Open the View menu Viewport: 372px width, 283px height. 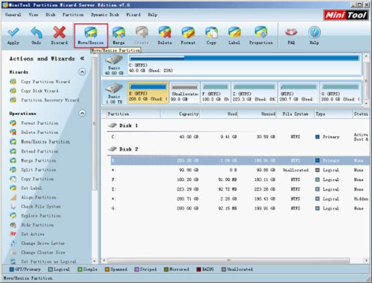[33, 15]
